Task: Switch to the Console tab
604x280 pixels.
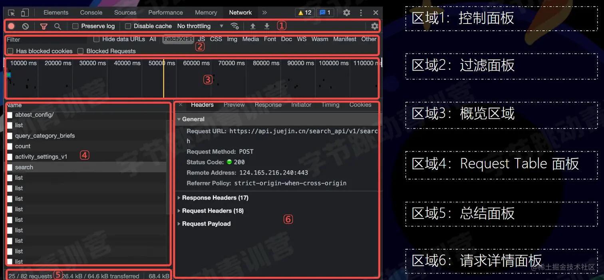Action: pos(91,13)
